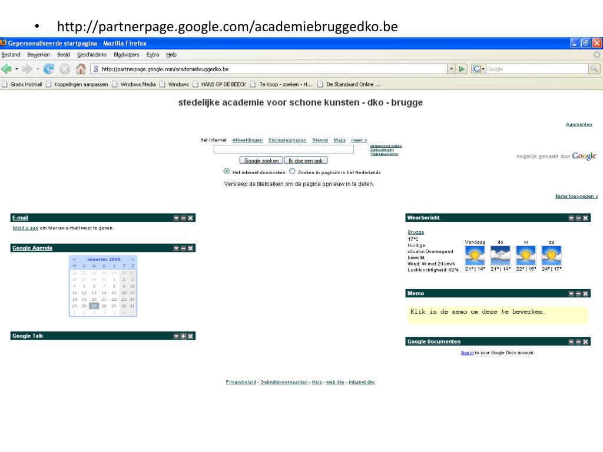Viewport: 603px width, 452px height.
Task: Click the 'Google zoeken' button
Action: pos(261,161)
